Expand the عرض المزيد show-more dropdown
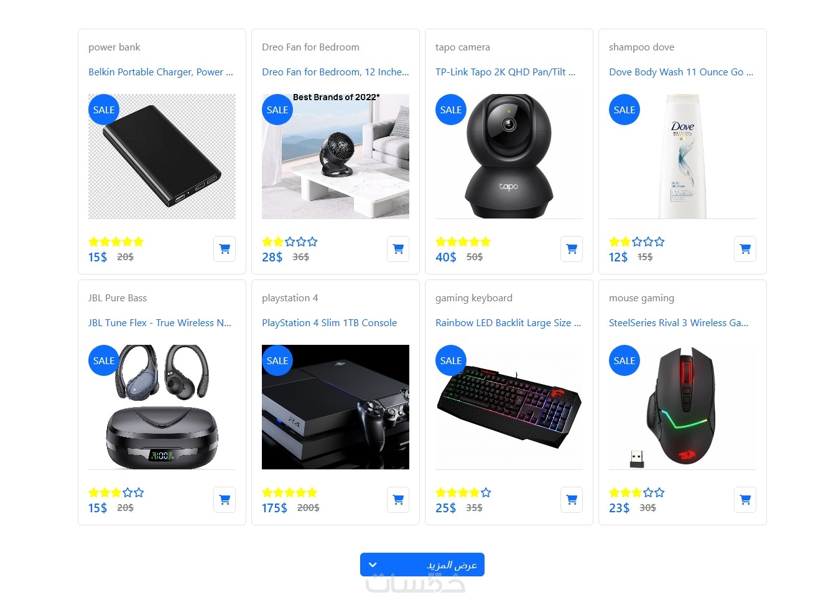Screen dimensions: 831x605 tap(422, 565)
